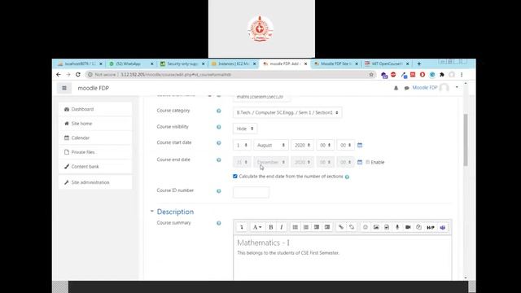This screenshot has width=521, height=293.
Task: Uncheck calculate end date from sections
Action: pyautogui.click(x=235, y=177)
